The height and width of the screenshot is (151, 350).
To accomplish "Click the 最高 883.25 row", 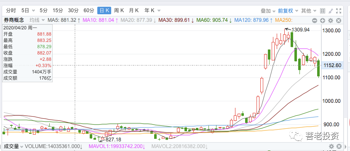I will pos(27,40).
